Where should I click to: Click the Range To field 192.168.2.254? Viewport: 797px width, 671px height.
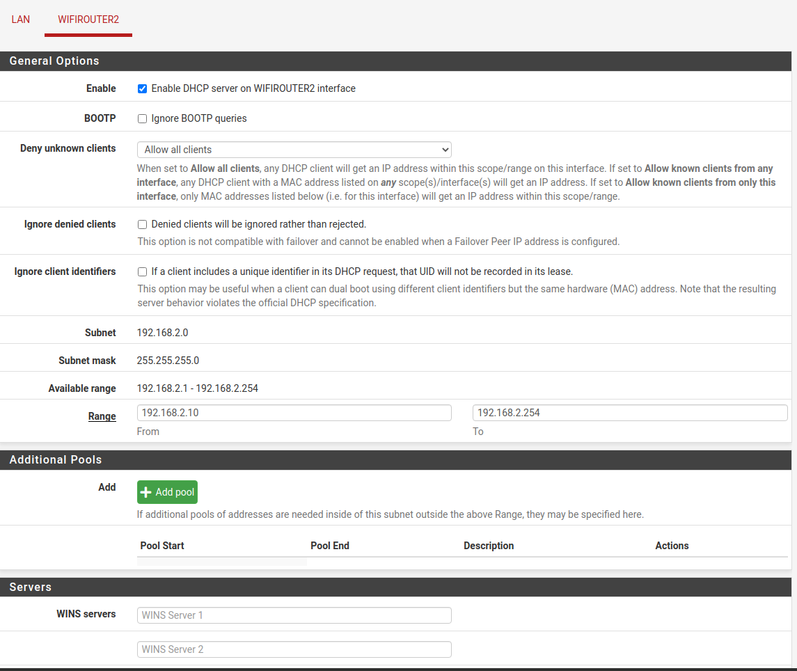(x=630, y=413)
